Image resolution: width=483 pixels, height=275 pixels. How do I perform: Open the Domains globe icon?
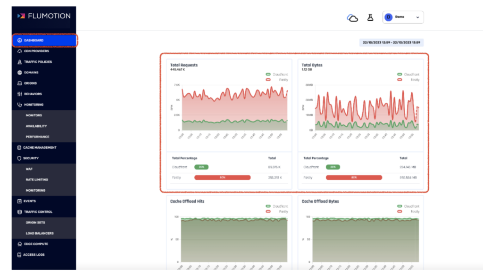pyautogui.click(x=19, y=73)
